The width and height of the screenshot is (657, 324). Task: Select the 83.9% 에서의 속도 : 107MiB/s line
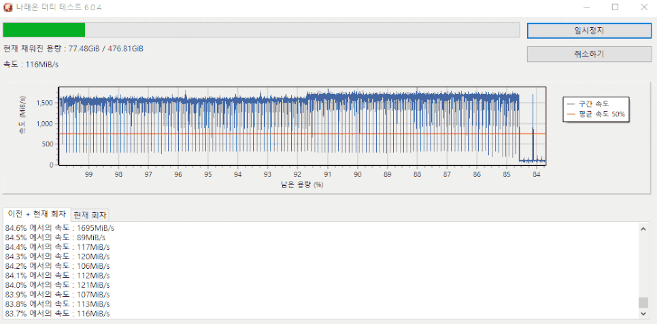coord(57,295)
